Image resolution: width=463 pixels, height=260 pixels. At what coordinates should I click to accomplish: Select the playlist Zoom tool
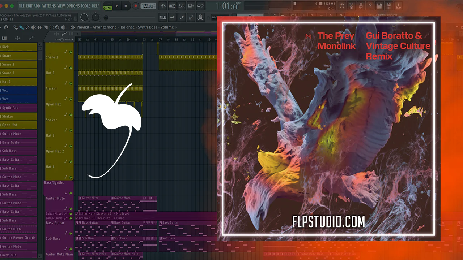pos(57,27)
